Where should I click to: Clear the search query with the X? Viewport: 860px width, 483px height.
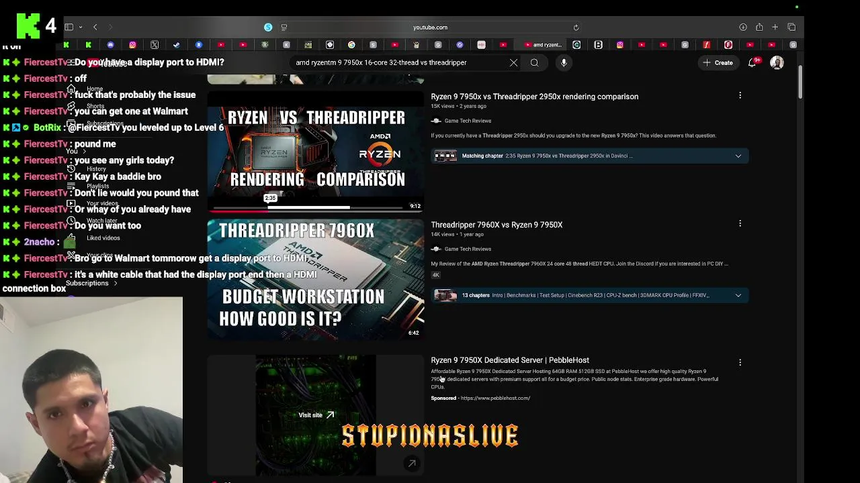(513, 62)
